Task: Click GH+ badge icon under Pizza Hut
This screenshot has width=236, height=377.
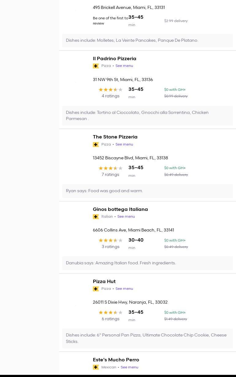Action: [96, 289]
